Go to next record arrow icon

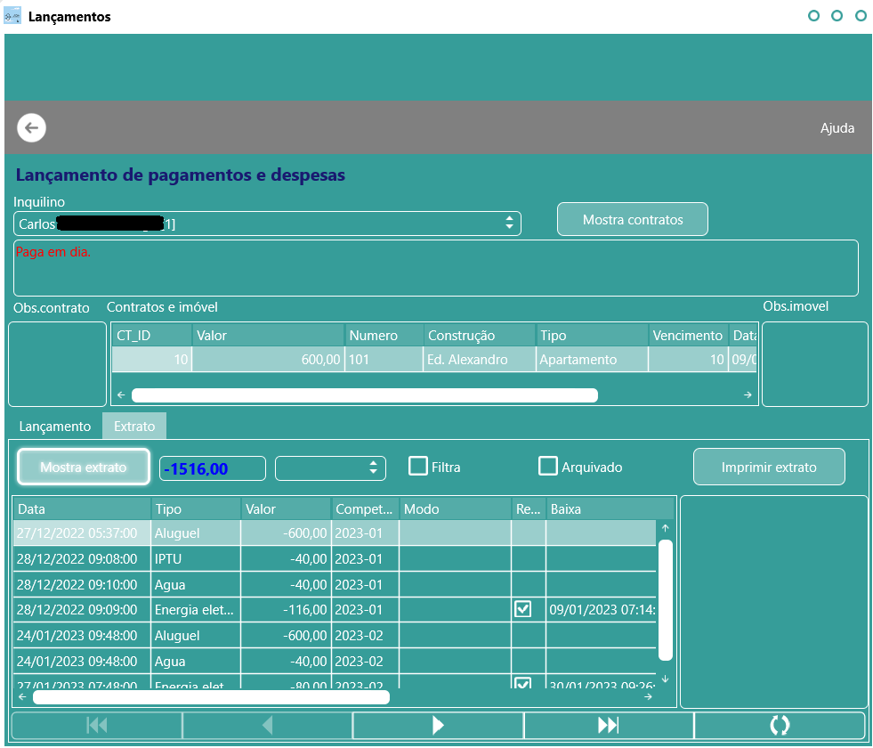438,725
